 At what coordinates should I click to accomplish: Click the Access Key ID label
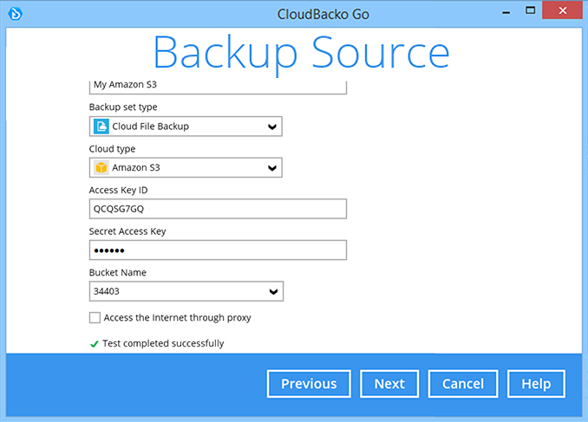coord(119,190)
